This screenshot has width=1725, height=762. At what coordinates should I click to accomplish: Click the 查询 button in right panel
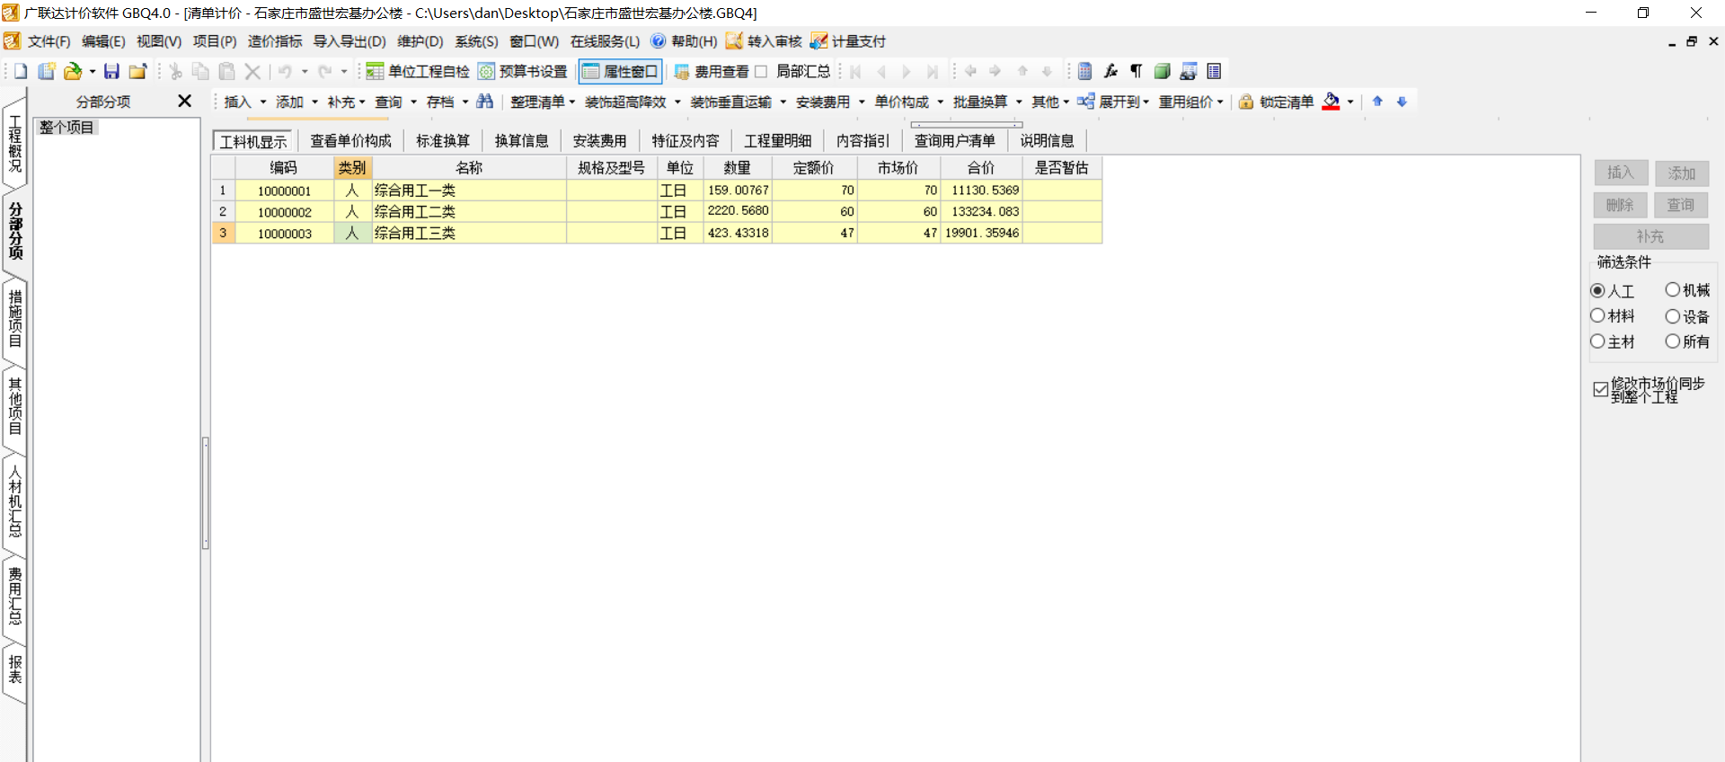pos(1682,205)
